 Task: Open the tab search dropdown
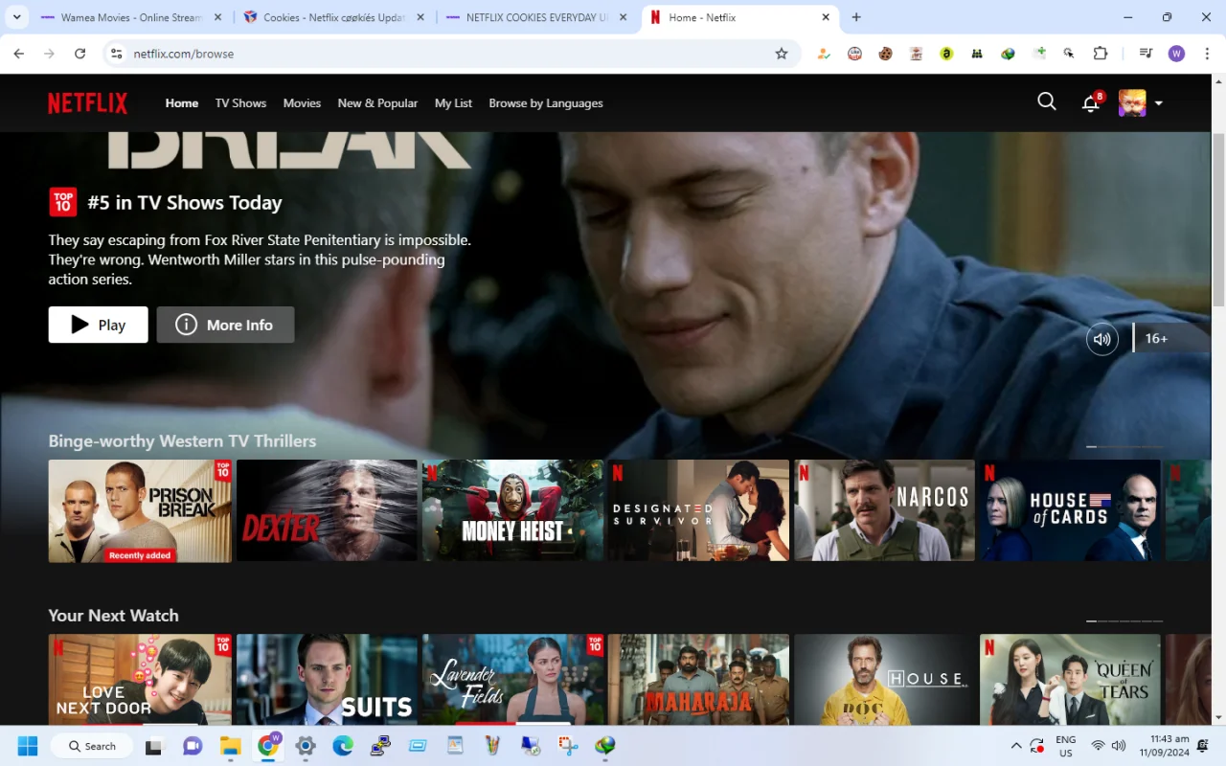[16, 17]
